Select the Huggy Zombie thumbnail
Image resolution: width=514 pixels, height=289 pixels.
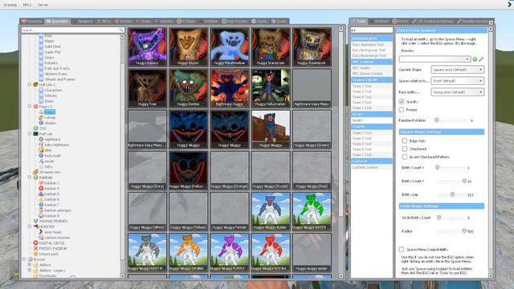(x=189, y=88)
